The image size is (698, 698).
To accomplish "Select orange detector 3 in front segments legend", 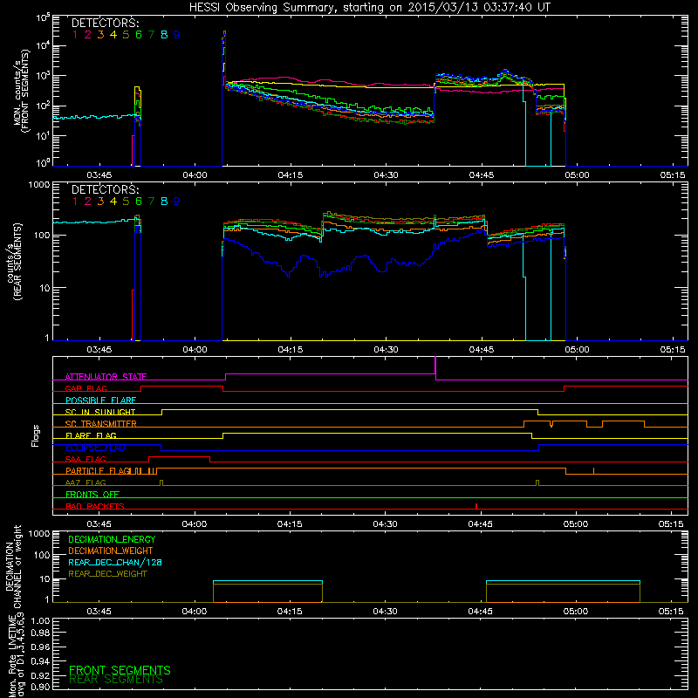I will point(100,35).
